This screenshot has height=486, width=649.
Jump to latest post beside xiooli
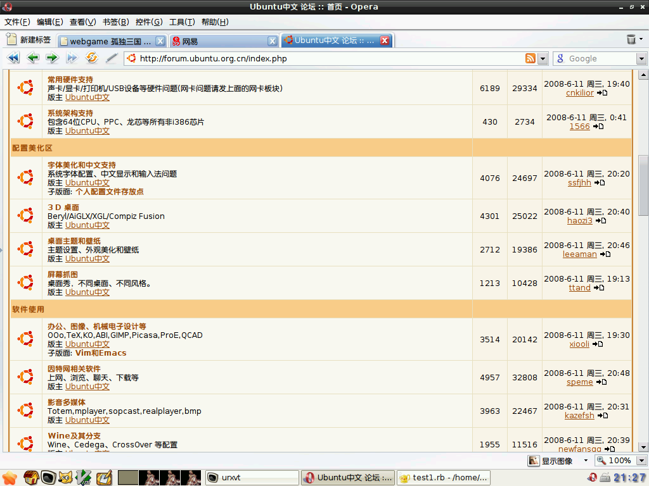tap(598, 344)
